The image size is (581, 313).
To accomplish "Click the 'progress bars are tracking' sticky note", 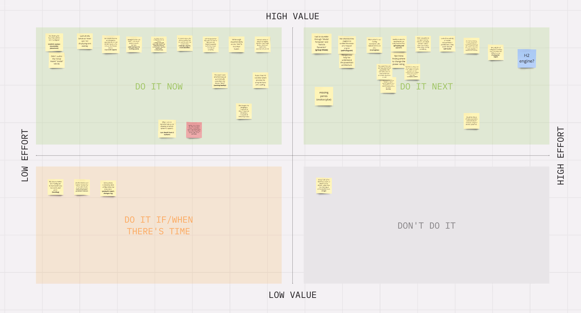I will coord(261,80).
